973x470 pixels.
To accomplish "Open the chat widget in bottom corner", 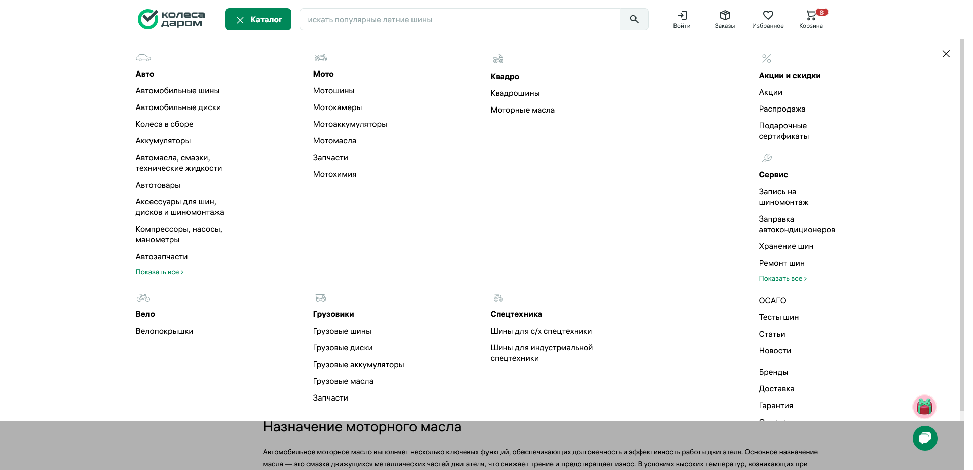I will (925, 438).
